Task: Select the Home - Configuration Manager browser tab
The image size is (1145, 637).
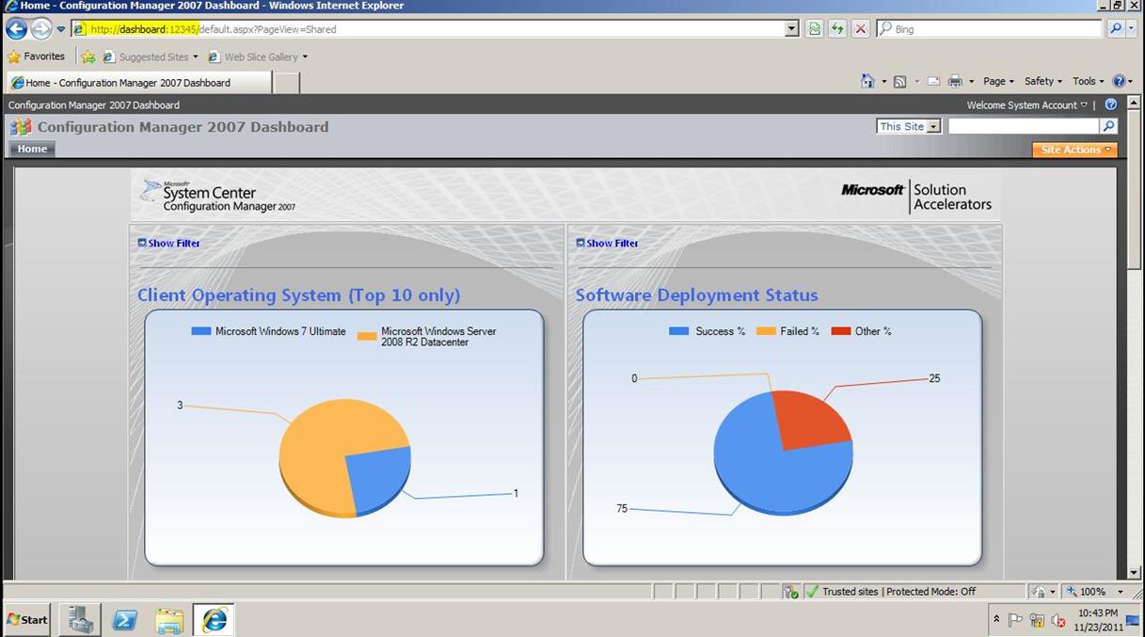Action: [x=139, y=83]
